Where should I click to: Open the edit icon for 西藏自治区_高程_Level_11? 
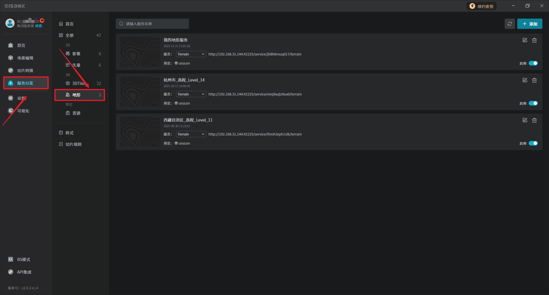tap(525, 120)
